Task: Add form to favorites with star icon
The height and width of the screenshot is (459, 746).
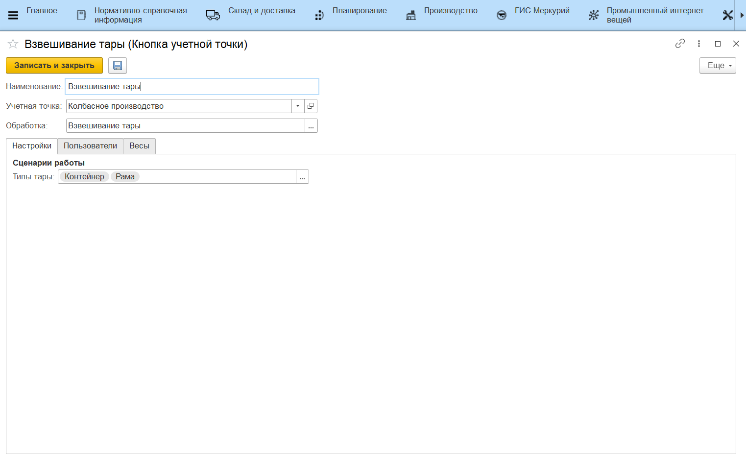Action: pyautogui.click(x=13, y=45)
